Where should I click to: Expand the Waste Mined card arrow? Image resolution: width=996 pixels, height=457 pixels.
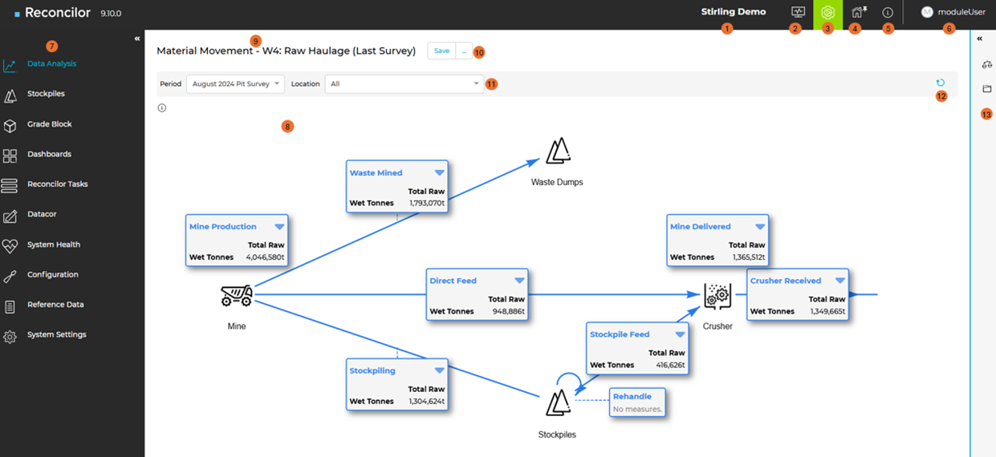(440, 172)
